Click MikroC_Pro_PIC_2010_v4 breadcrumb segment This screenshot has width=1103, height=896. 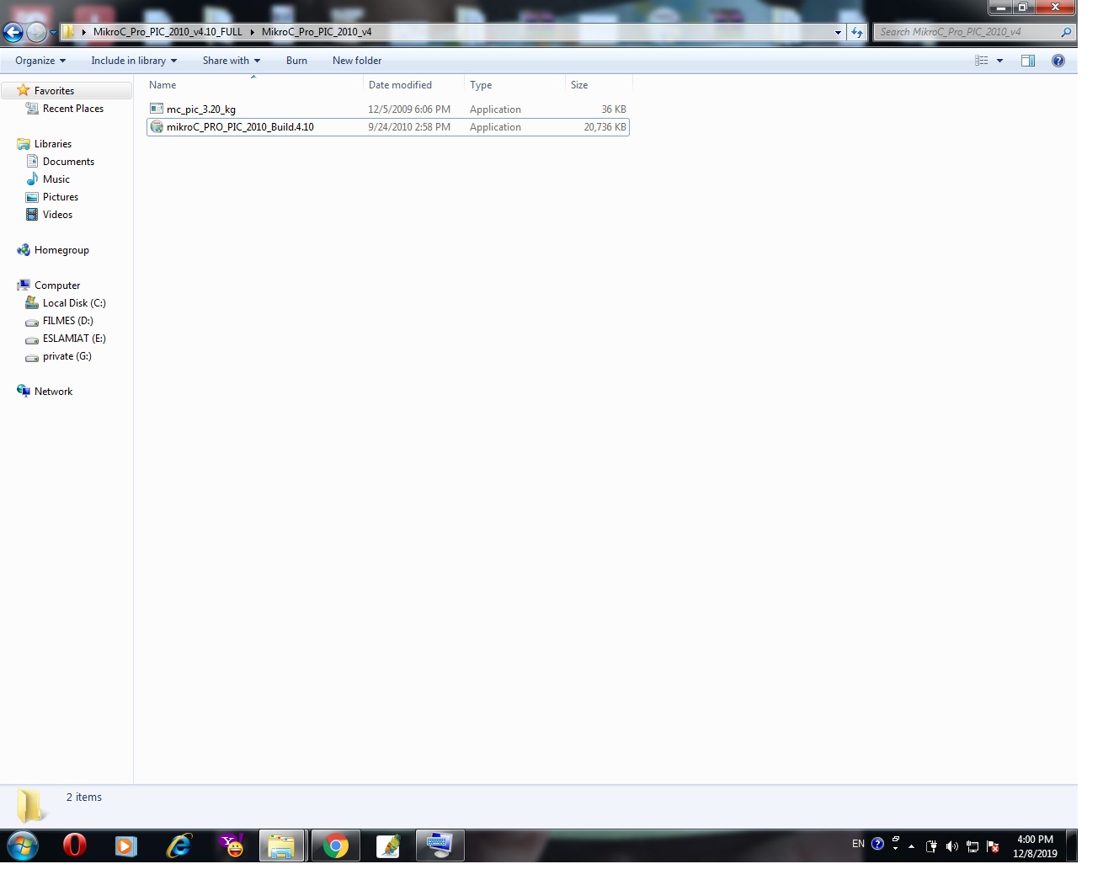point(317,32)
